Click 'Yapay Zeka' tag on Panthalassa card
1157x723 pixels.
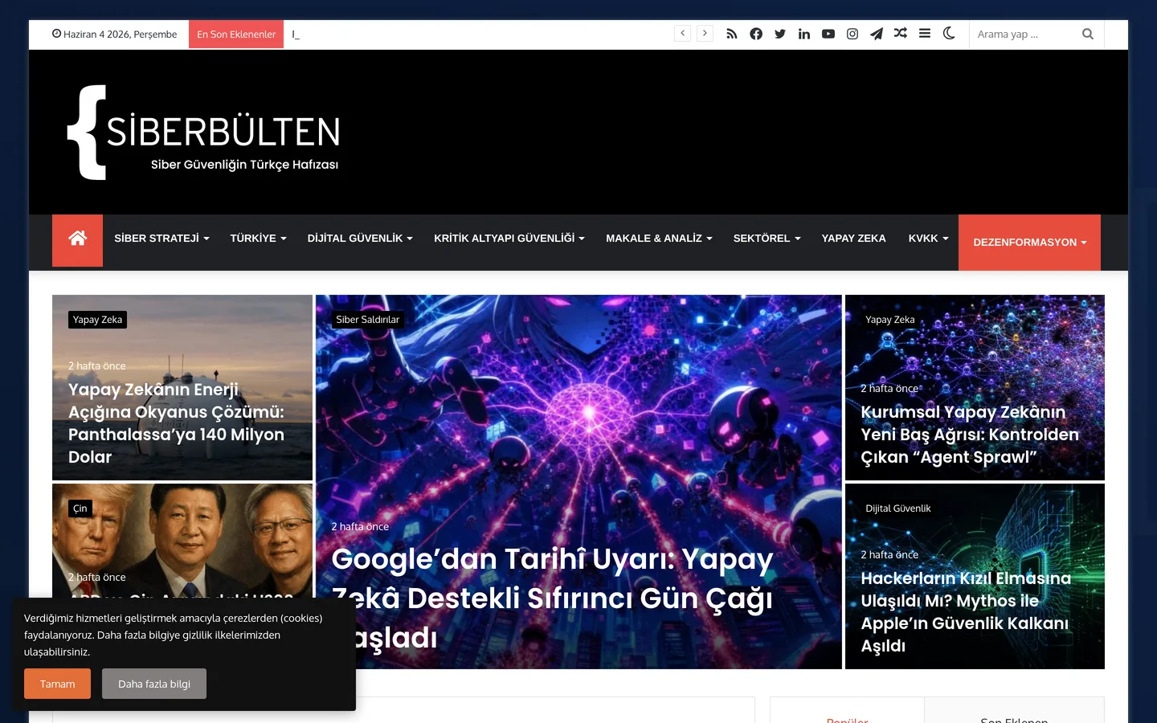97,320
